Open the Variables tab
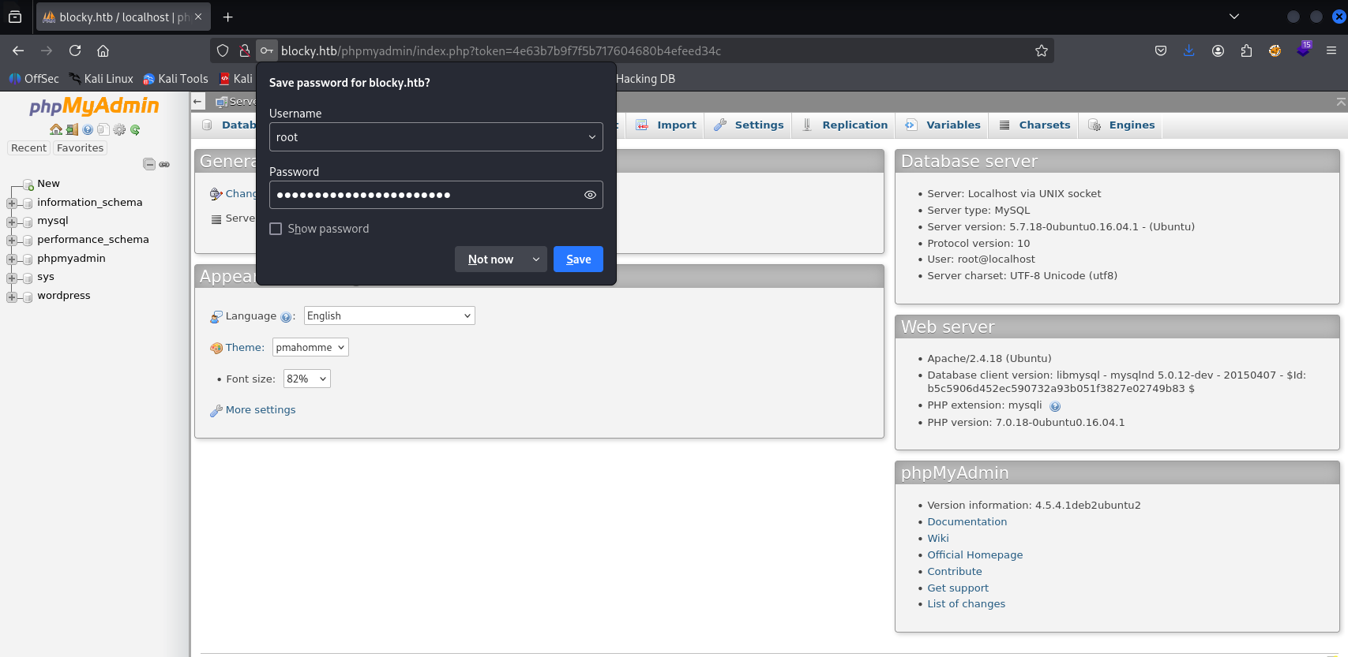 coord(943,125)
